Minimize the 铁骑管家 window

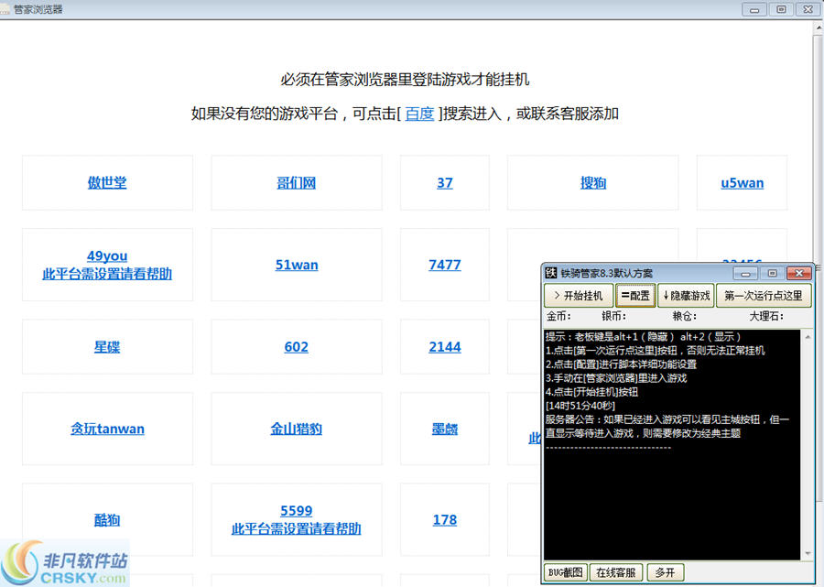(x=745, y=273)
